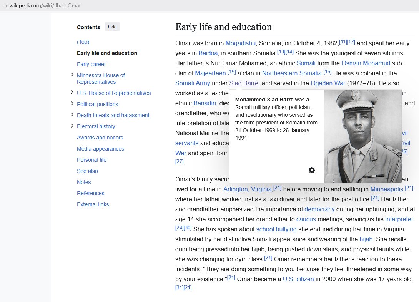419x302 pixels.
Task: Go to References section
Action: pyautogui.click(x=91, y=193)
